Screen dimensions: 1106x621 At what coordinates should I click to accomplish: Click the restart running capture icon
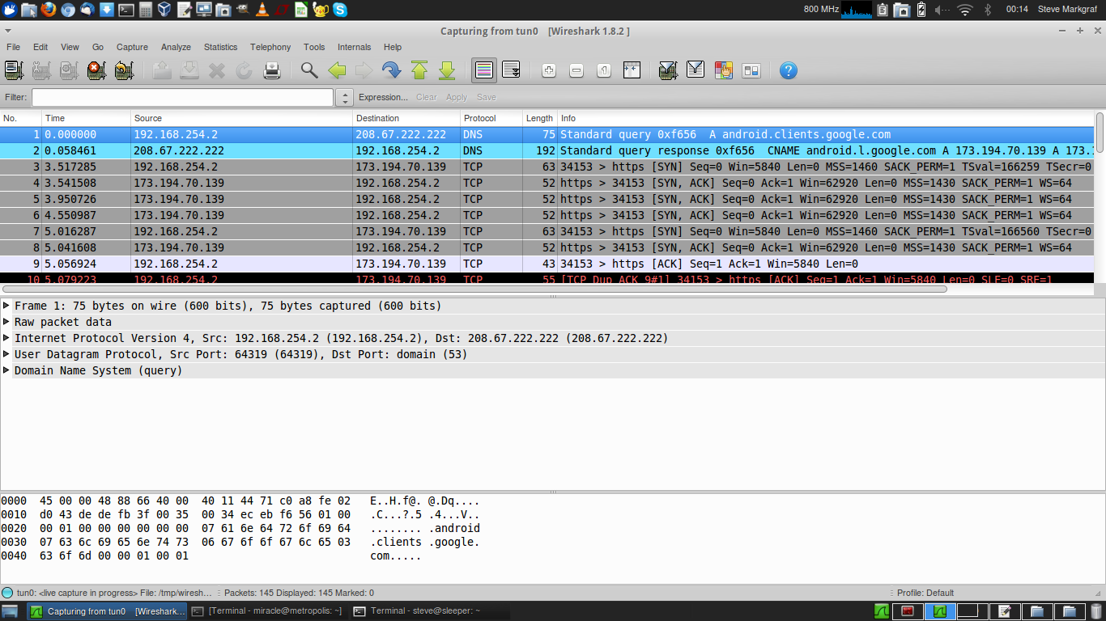pyautogui.click(x=124, y=70)
